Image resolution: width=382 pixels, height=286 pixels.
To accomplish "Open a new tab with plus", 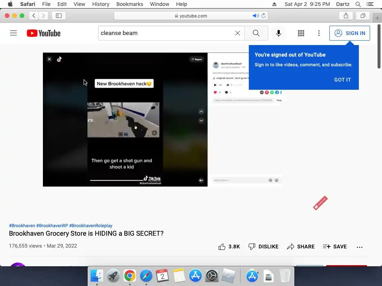I will pos(377,18).
